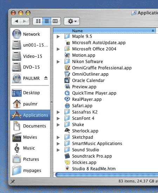Select the Microsoft AutoUpdate.app icon
Image resolution: width=158 pixels, height=193 pixels.
67,43
